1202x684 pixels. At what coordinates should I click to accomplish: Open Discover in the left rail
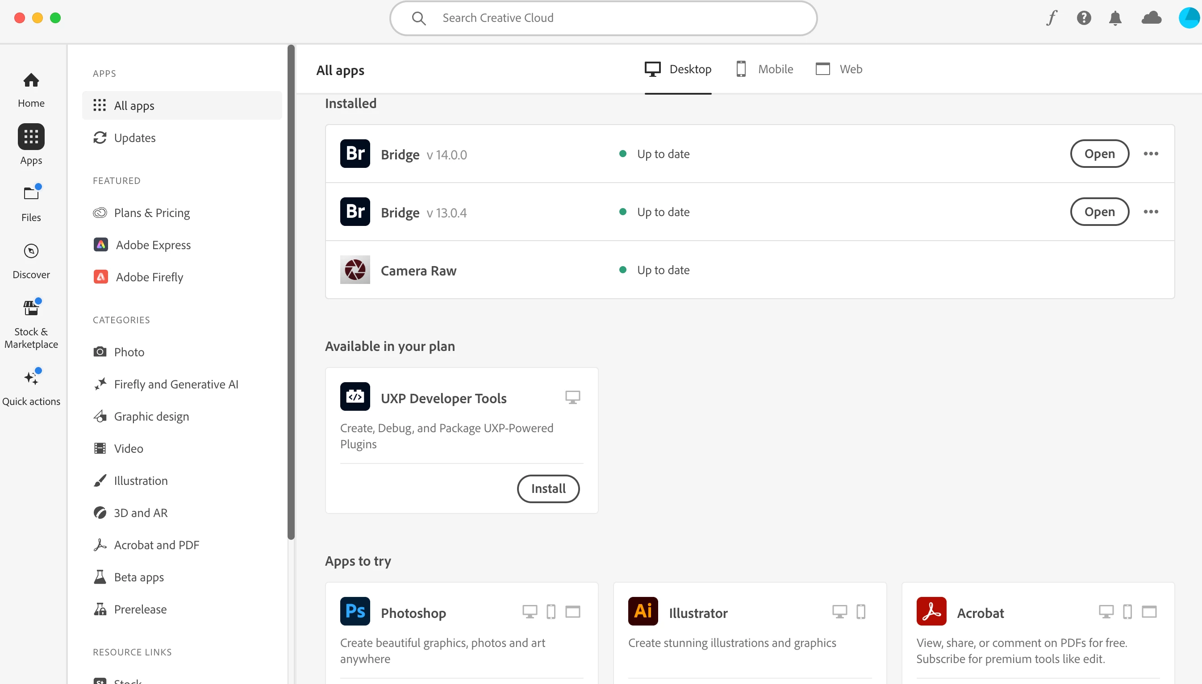pyautogui.click(x=31, y=261)
